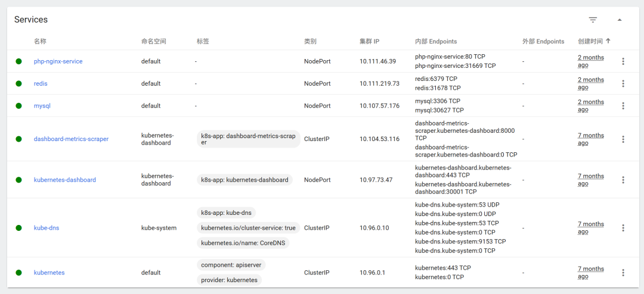
Task: Click green status dot of kubernetes-dashboard
Action: 18,180
